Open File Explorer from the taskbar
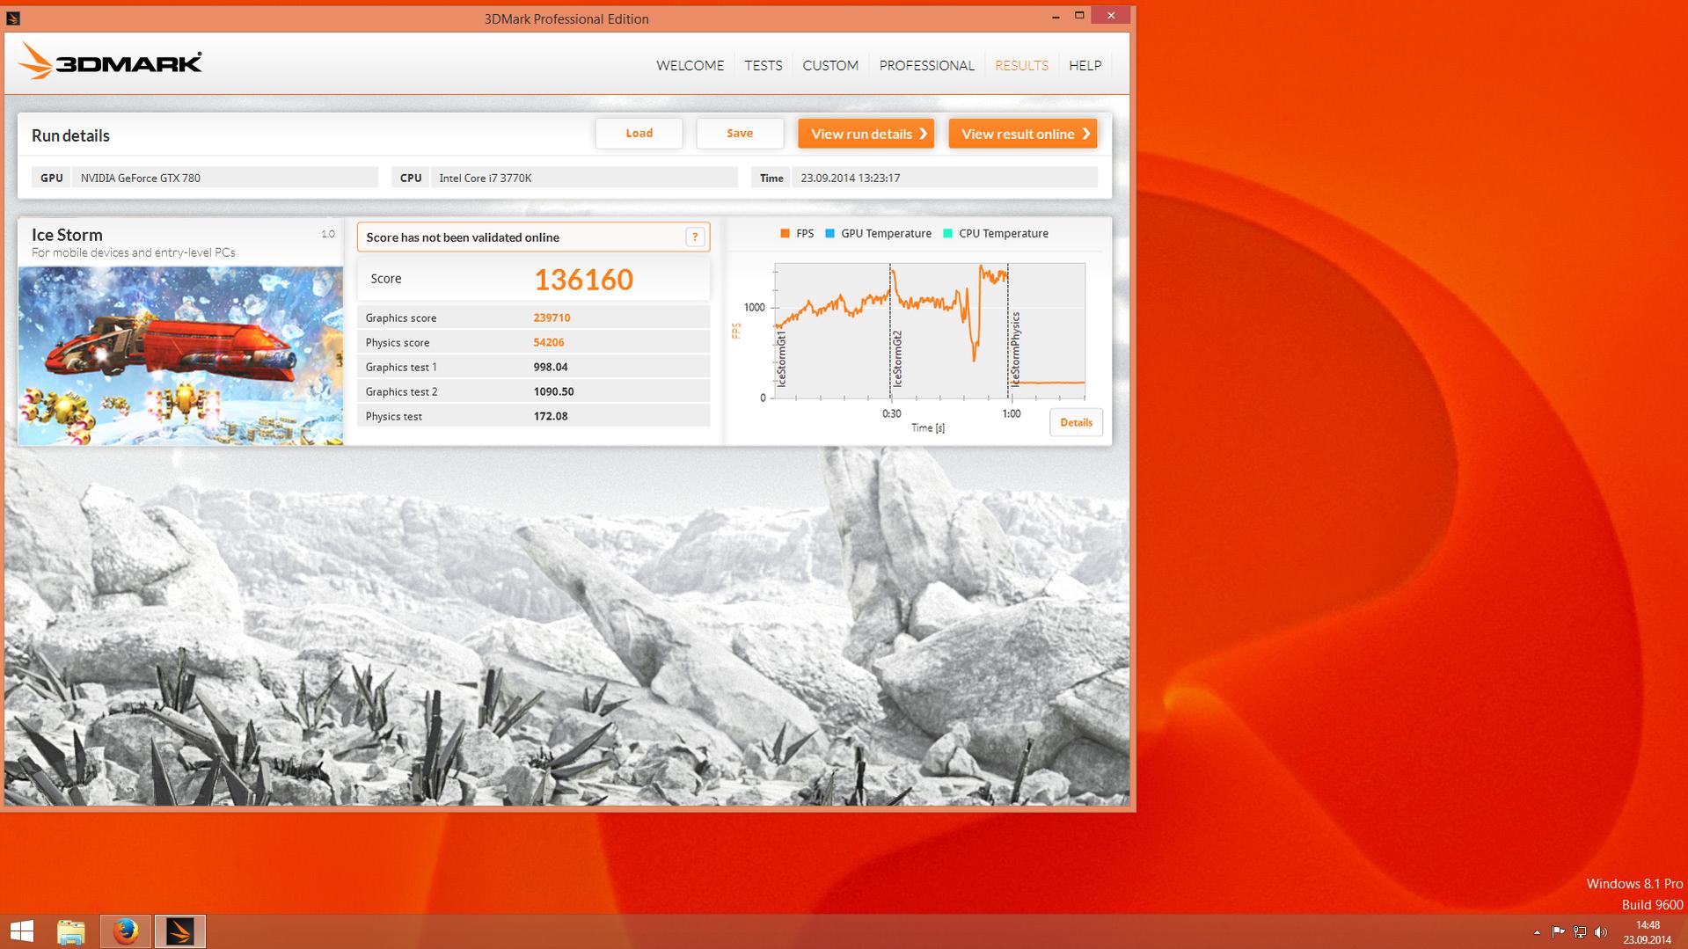This screenshot has width=1688, height=949. click(x=71, y=931)
